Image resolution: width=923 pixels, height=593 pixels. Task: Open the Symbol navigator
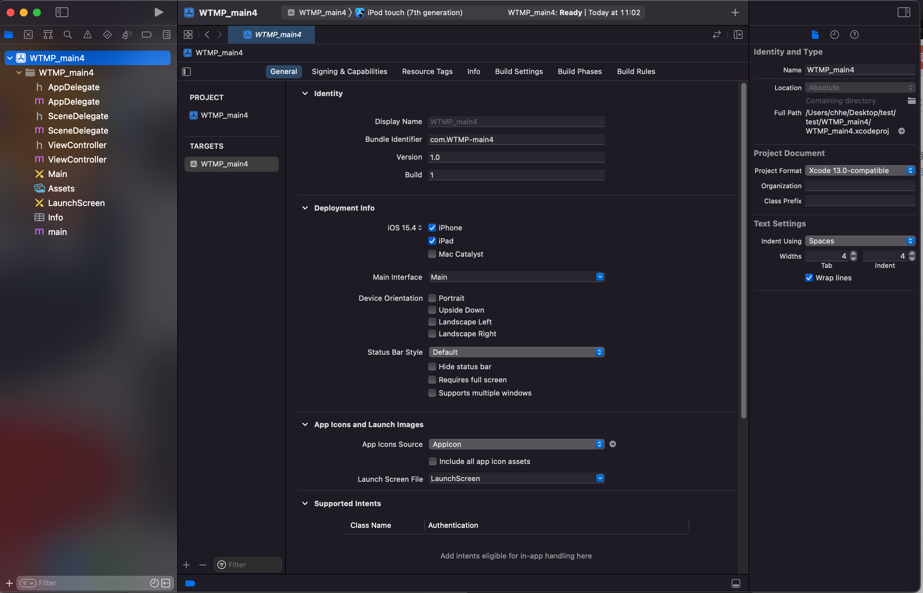pyautogui.click(x=48, y=35)
